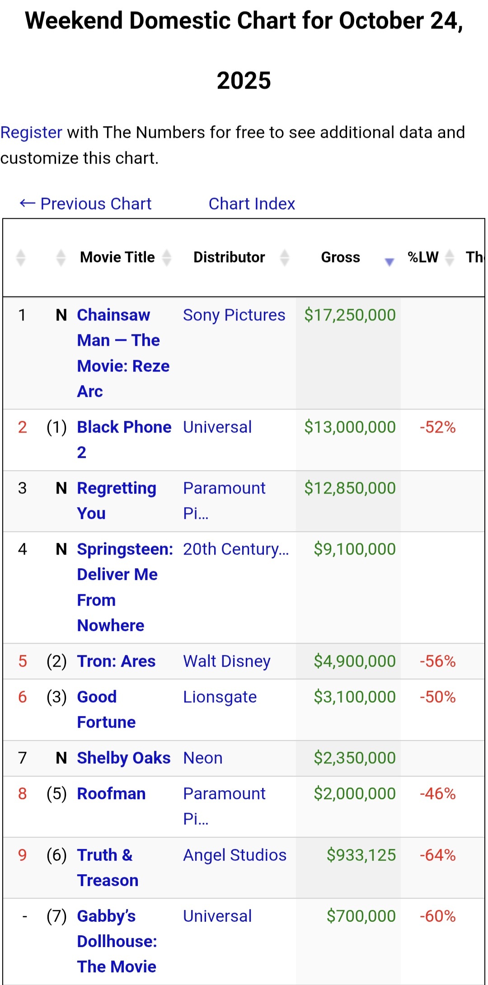Open Black Phone 2 movie link
This screenshot has width=488, height=985.
[x=124, y=427]
